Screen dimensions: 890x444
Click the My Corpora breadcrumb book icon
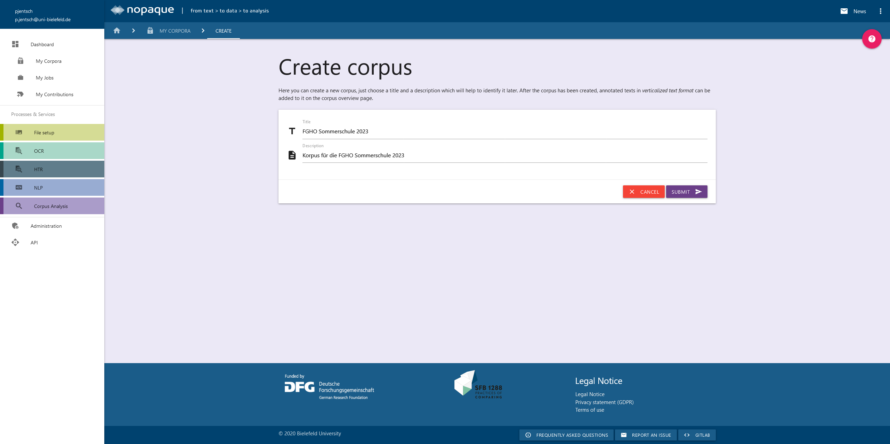coord(150,31)
